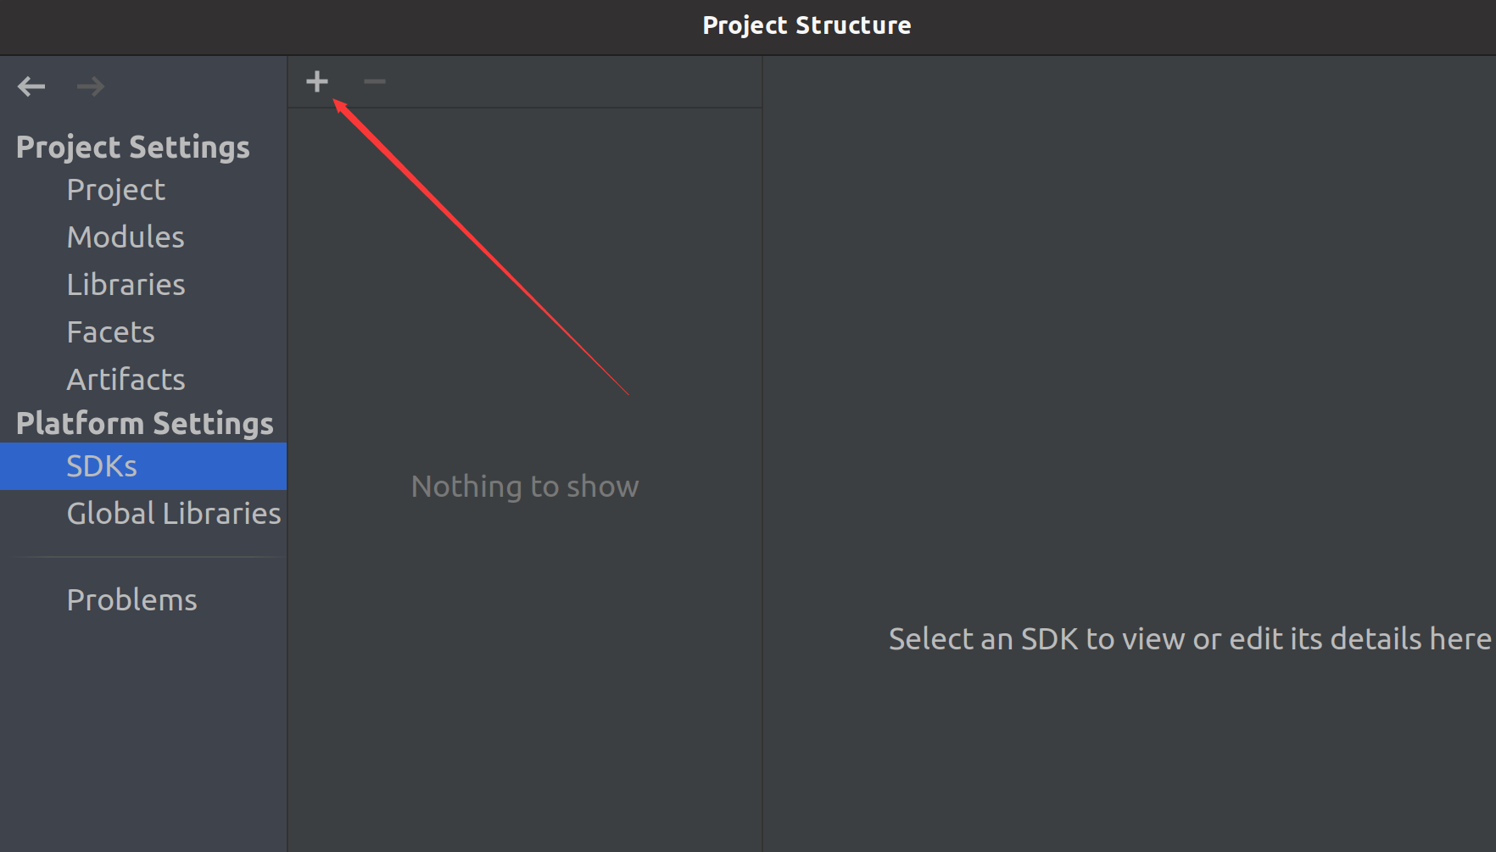
Task: Open the Libraries section
Action: (126, 285)
